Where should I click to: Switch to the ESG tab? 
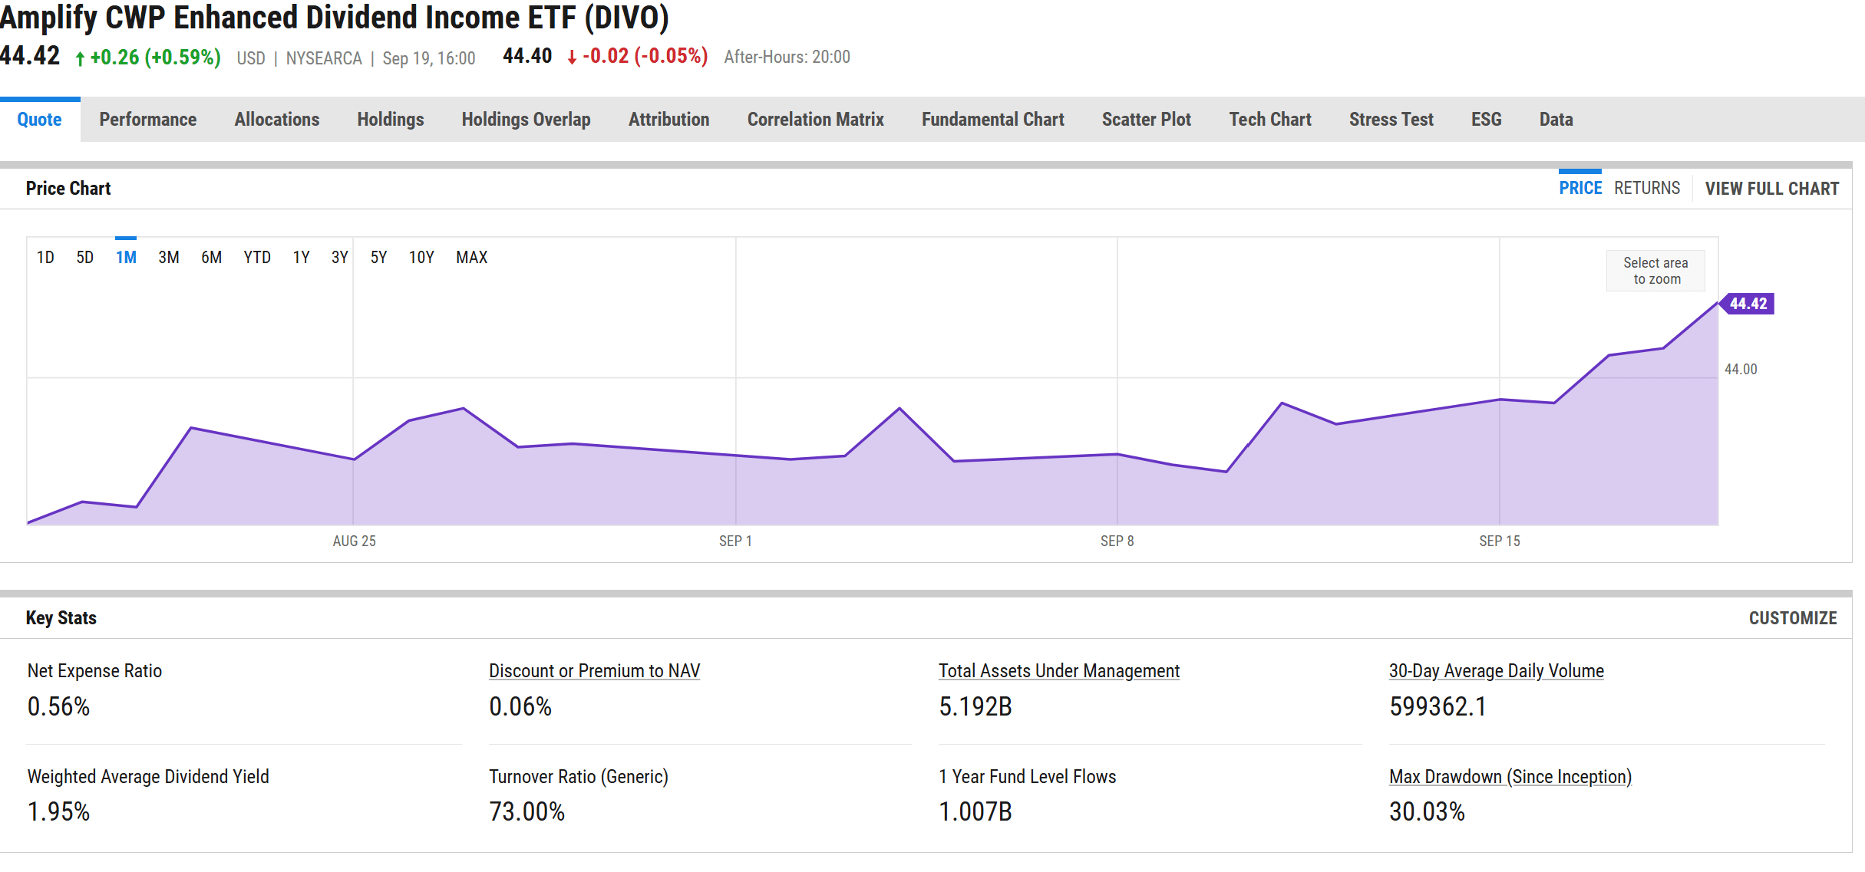[x=1485, y=120]
